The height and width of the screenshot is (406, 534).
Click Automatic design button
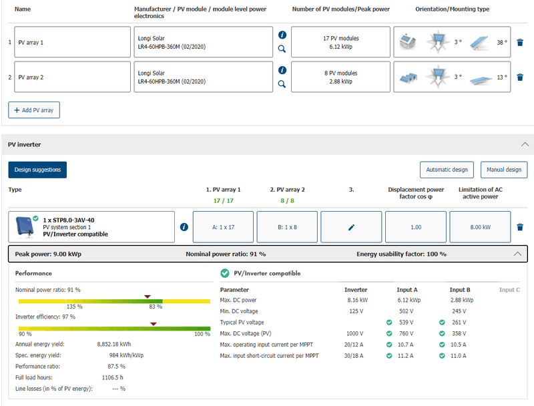click(447, 170)
